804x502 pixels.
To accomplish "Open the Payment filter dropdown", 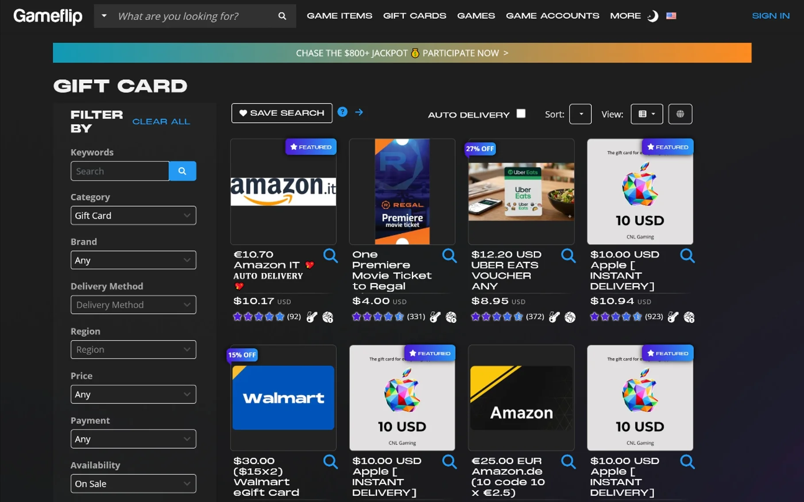I will (133, 439).
